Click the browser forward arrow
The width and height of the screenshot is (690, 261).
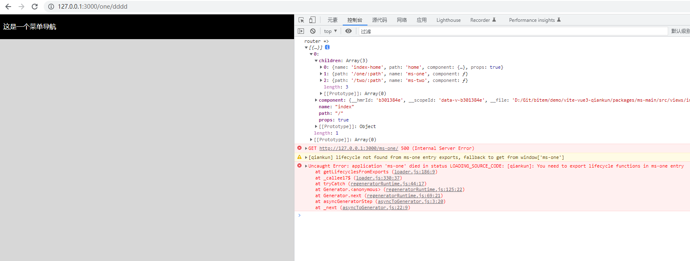click(x=21, y=7)
